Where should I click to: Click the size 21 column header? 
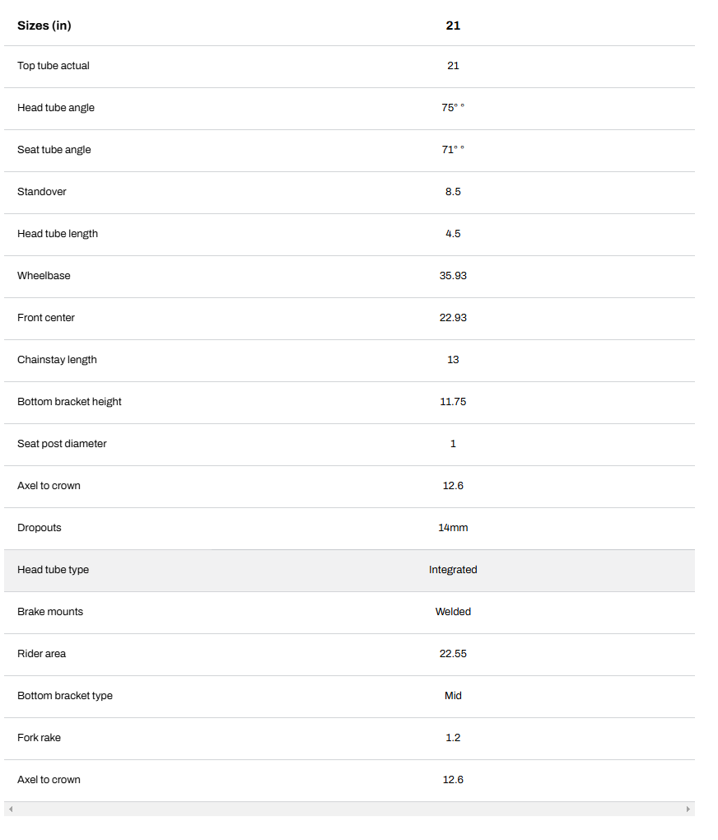point(453,26)
